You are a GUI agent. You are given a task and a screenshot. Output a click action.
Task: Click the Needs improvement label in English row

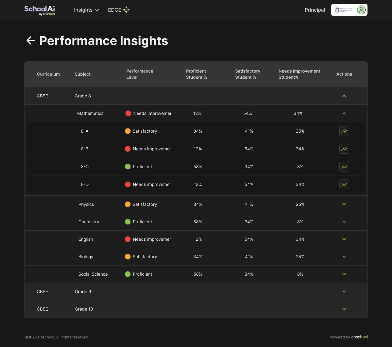(x=152, y=239)
